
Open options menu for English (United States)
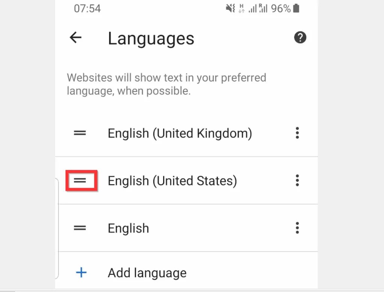[x=297, y=181]
